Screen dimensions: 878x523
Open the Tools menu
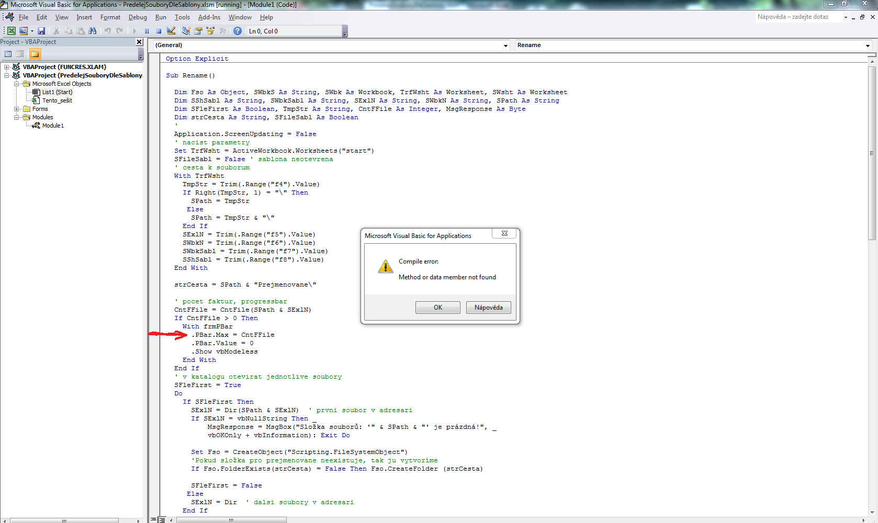click(x=182, y=17)
